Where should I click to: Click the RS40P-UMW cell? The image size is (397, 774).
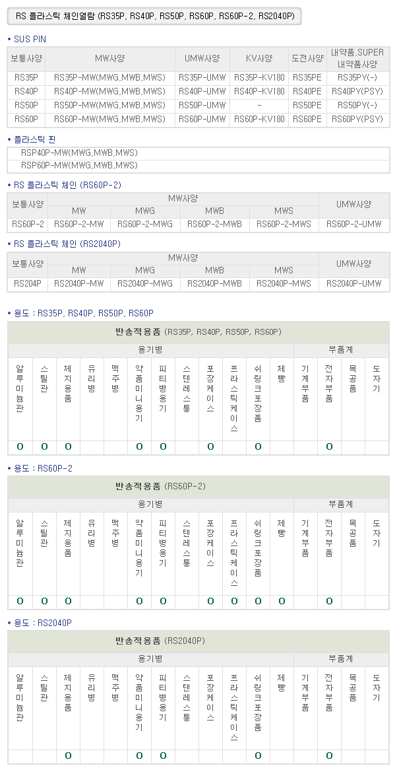point(202,91)
